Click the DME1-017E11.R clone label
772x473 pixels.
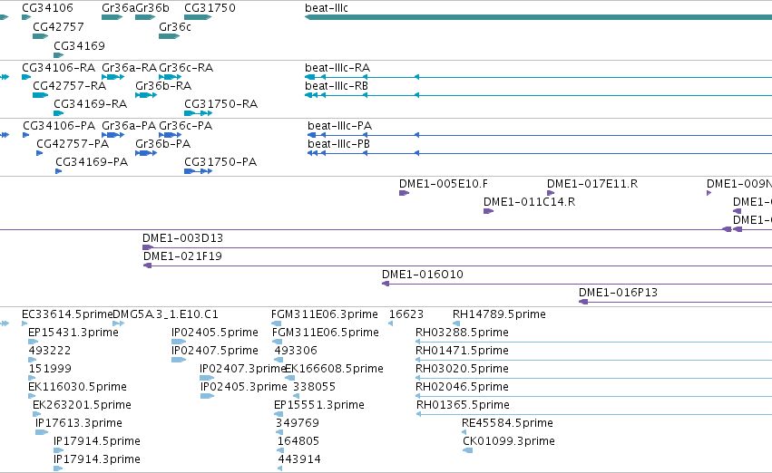tap(592, 183)
